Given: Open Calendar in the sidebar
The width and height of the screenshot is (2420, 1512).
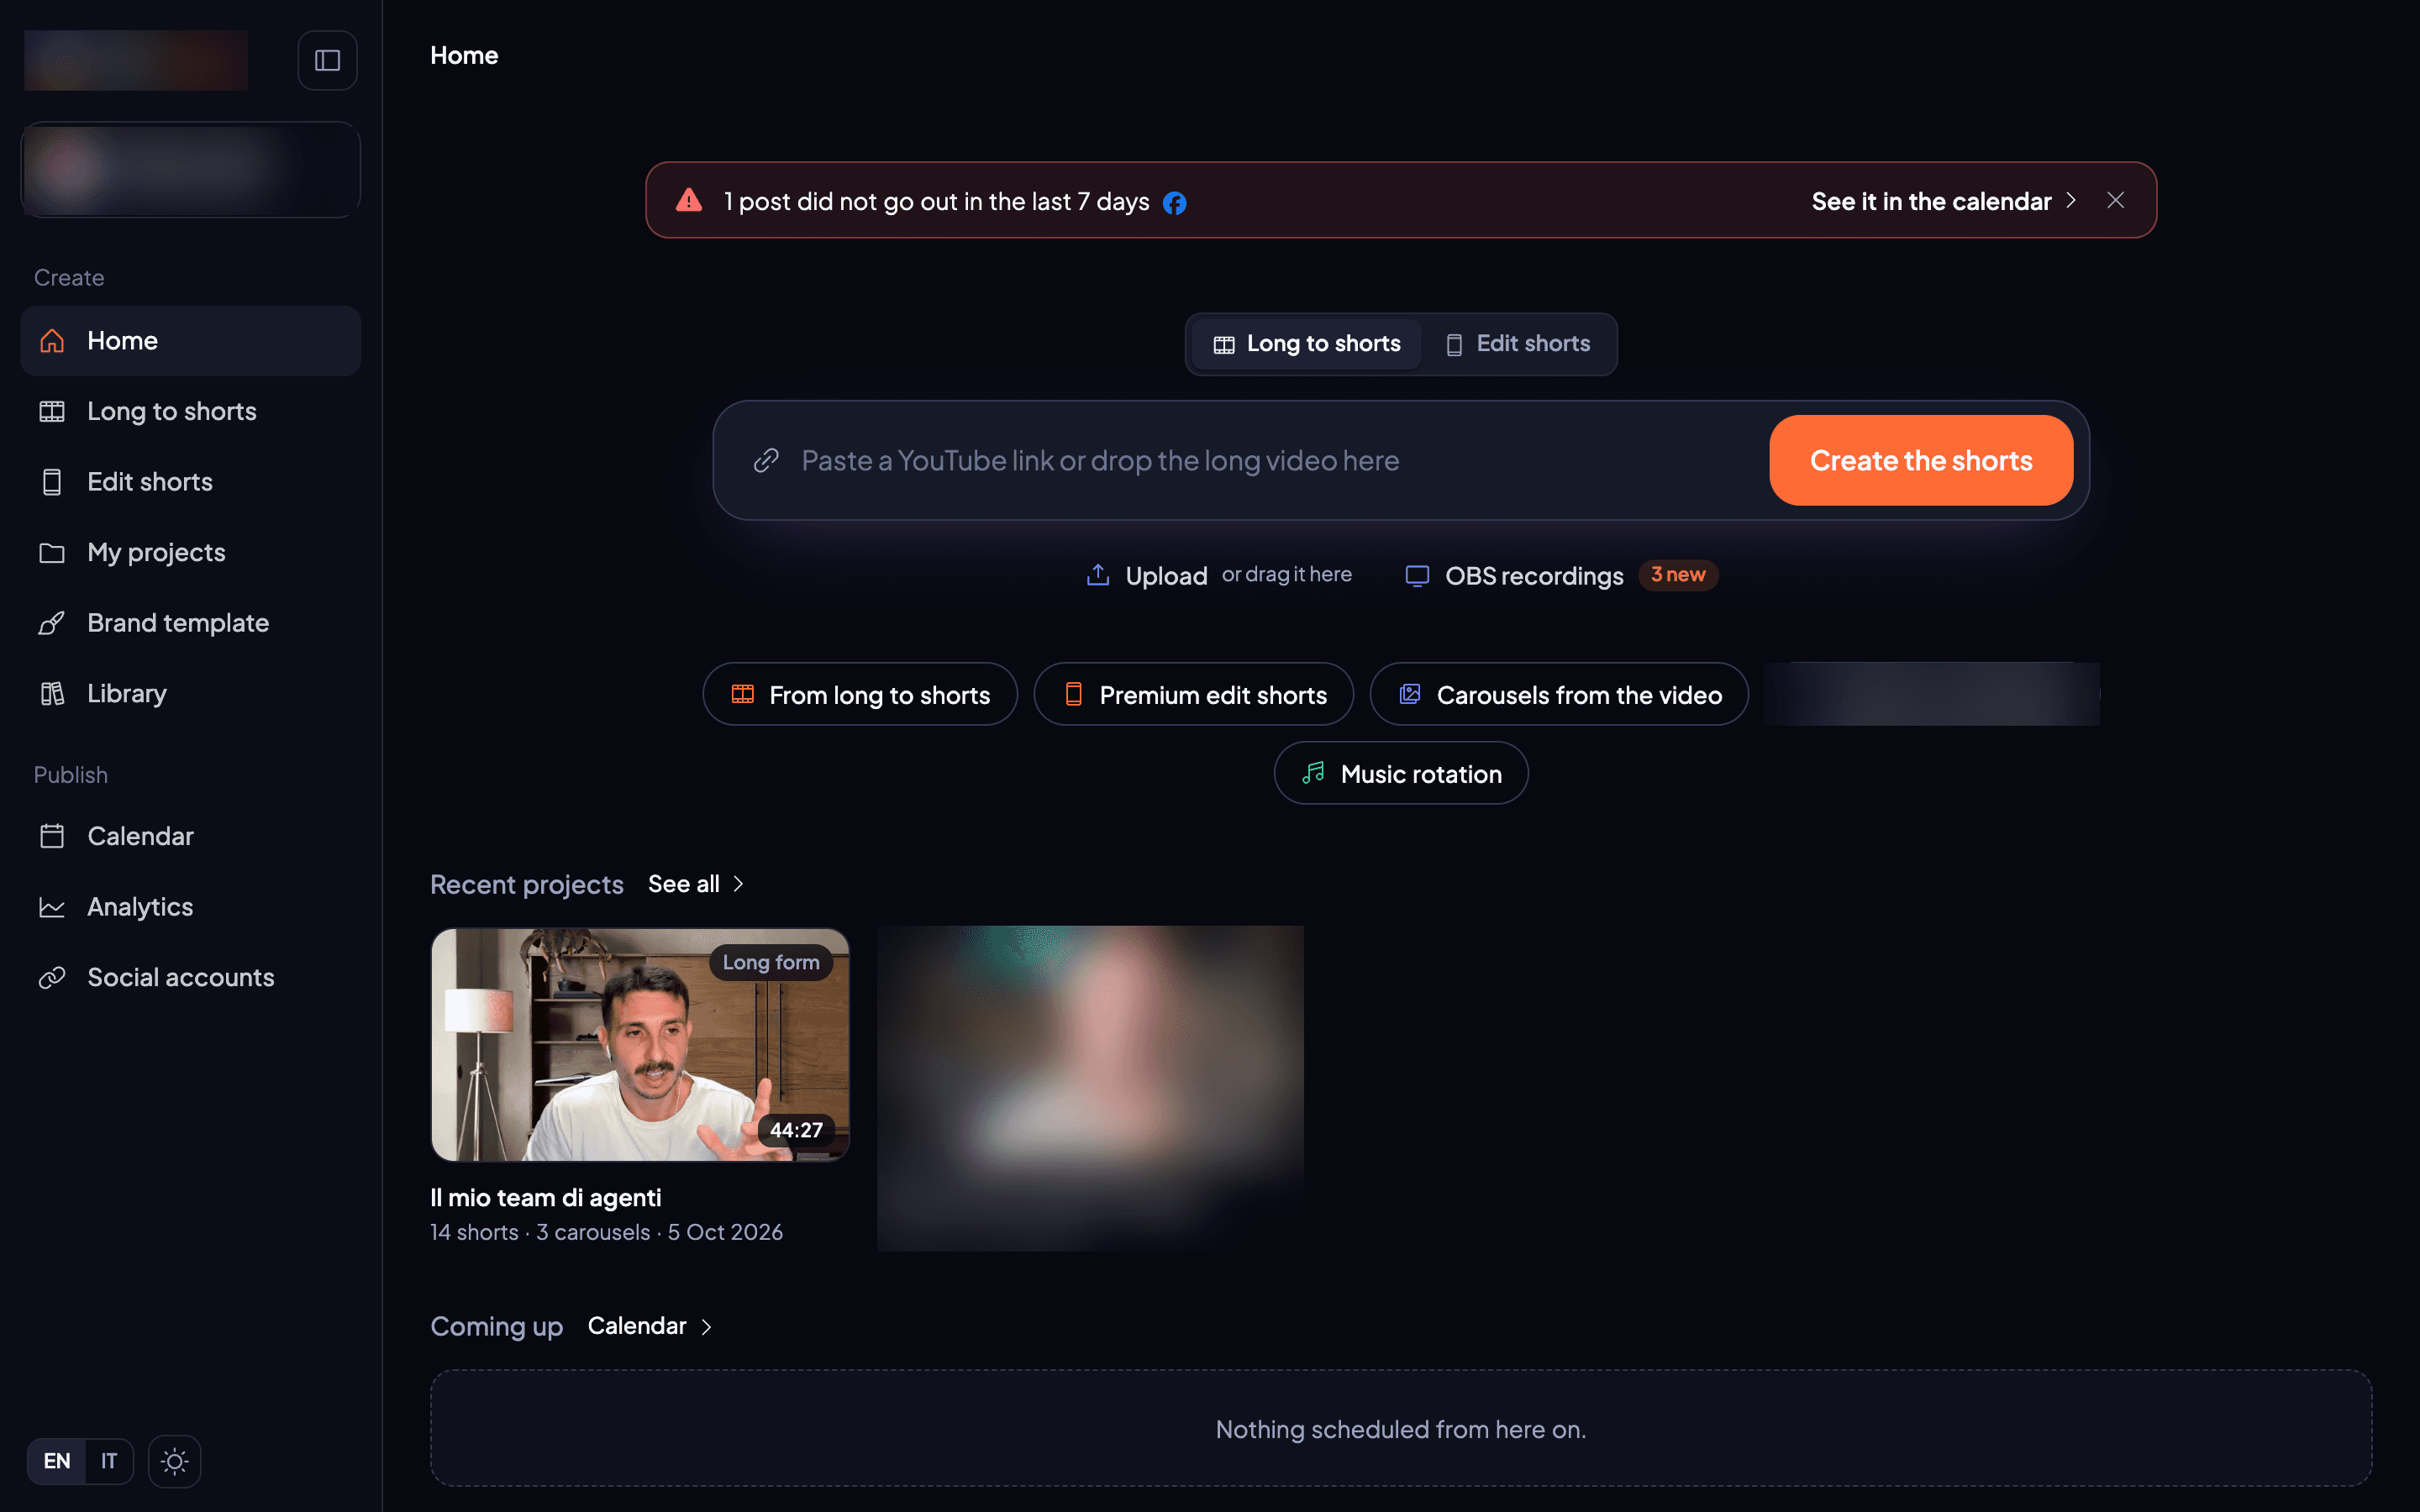Looking at the screenshot, I should click(191, 836).
